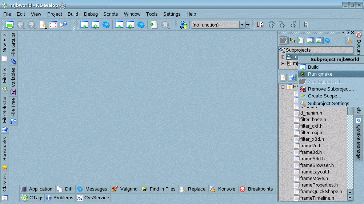Activate the What's This help cursor icon

[x=64, y=25]
